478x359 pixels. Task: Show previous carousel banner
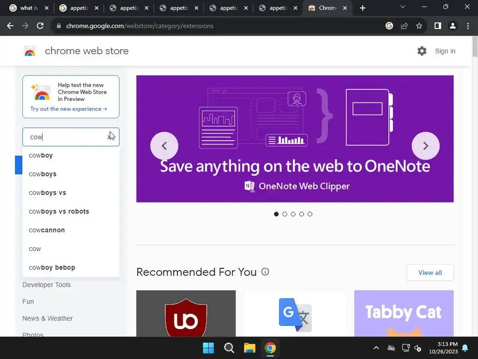(164, 146)
